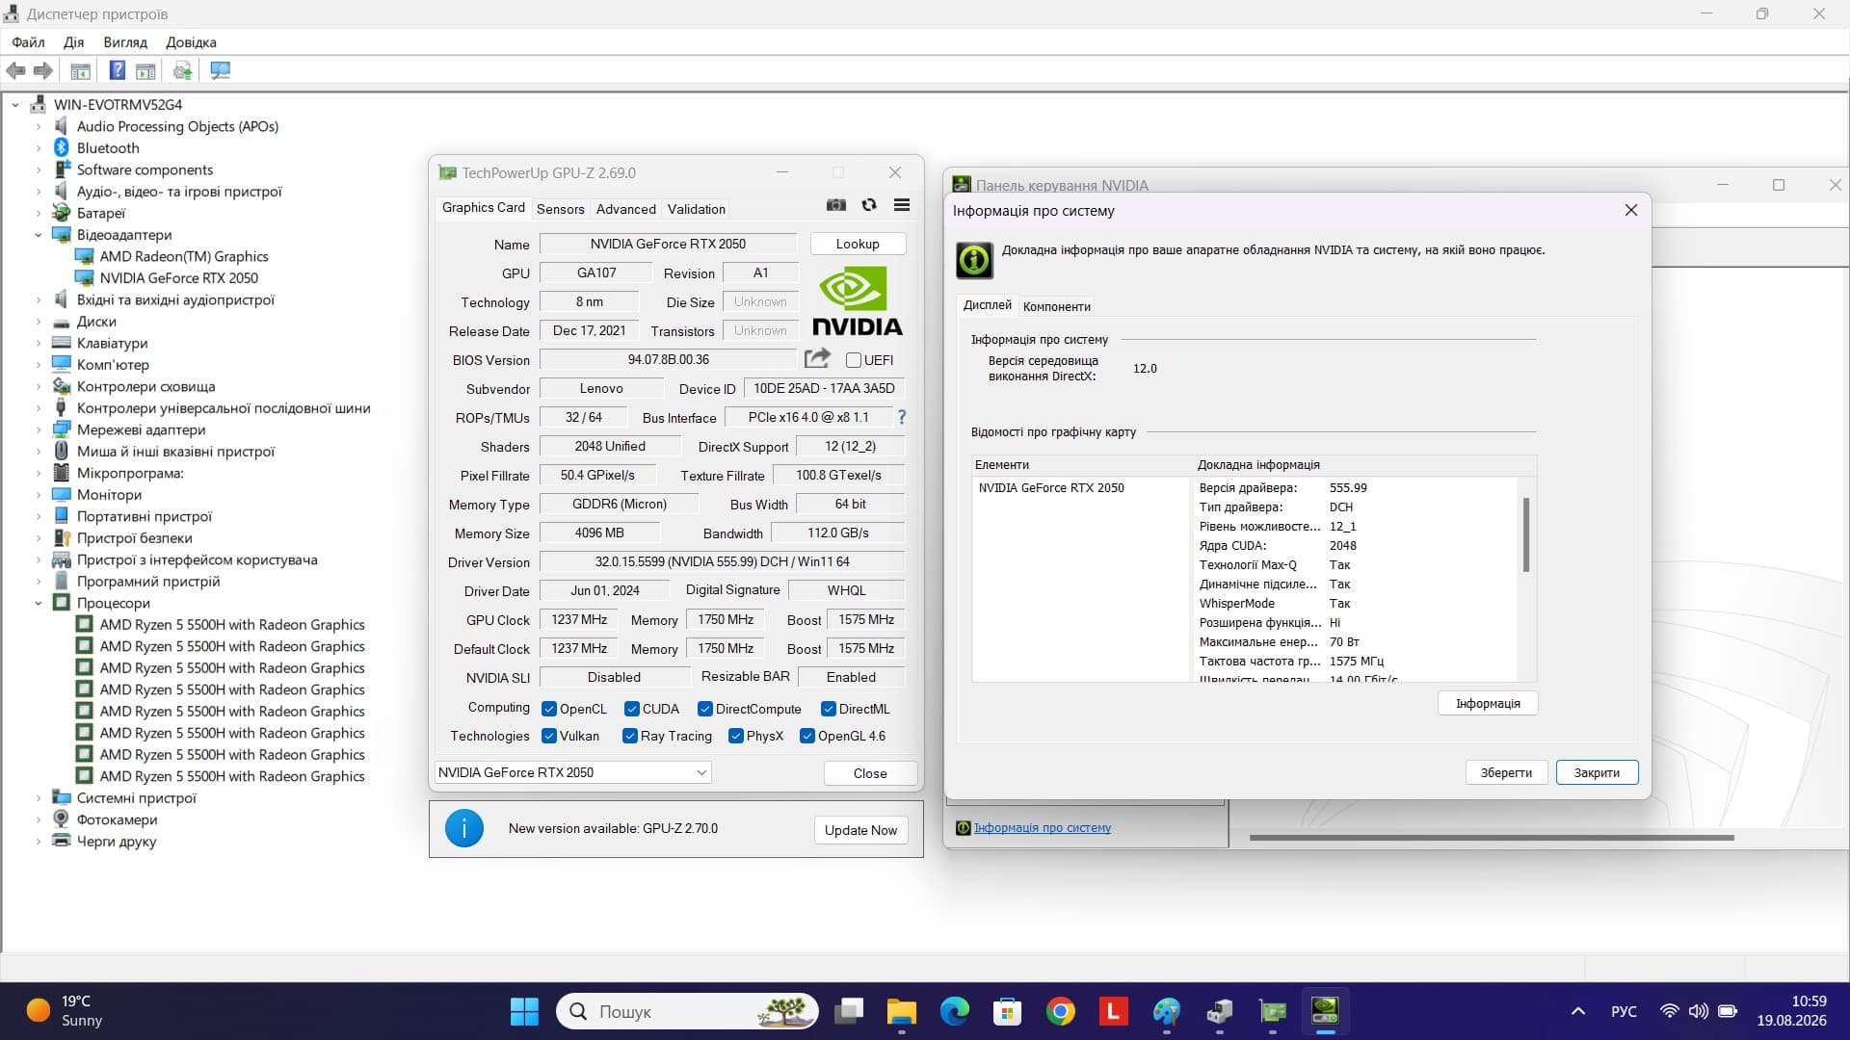Image resolution: width=1850 pixels, height=1040 pixels.
Task: Click the Close button in GPU-Z
Action: point(870,773)
